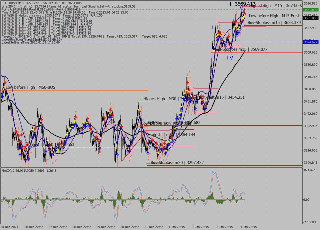Viewport: 320px width, 230px height.
Task: Click the '27 Dec 22:45' date label
Action: [x=58, y=227]
